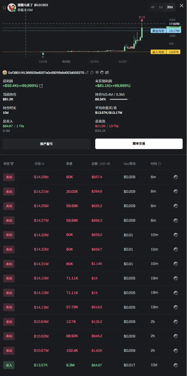Image resolution: width=187 pixels, height=376 pixels.
Task: Open the share icon beside total profit
Action: 41,86
